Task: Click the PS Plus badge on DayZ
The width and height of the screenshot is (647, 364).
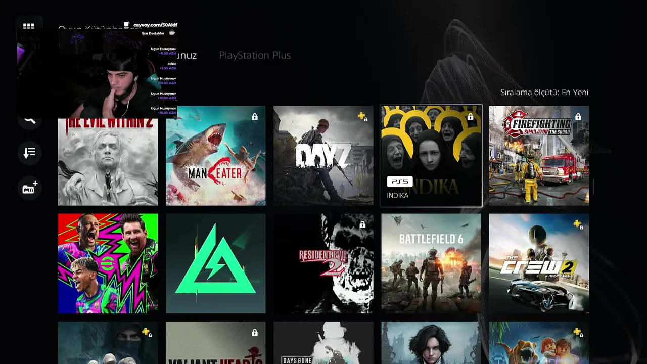Action: pyautogui.click(x=362, y=117)
